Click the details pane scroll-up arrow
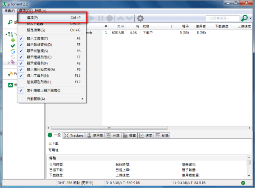The width and height of the screenshot is (255, 188). [x=249, y=157]
